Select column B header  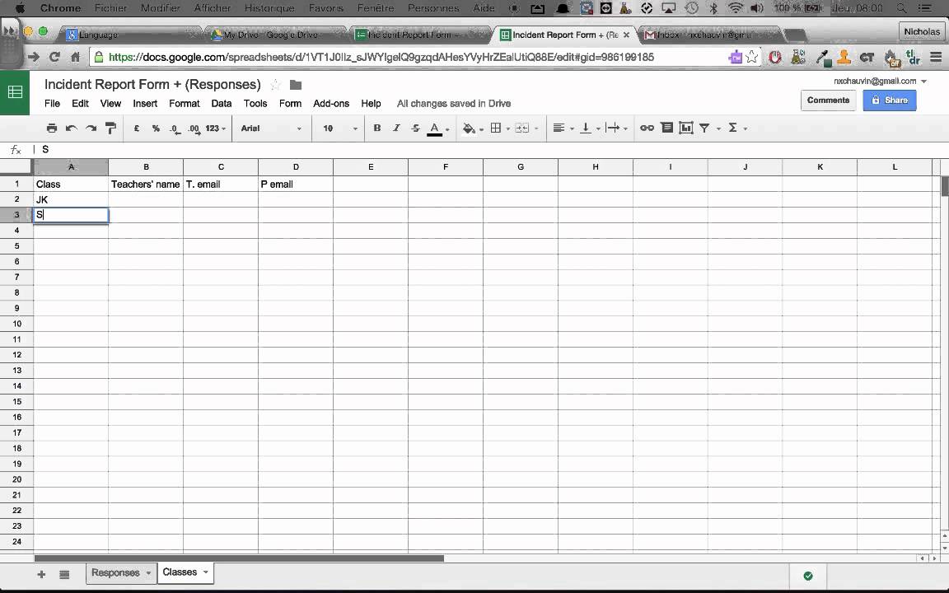click(146, 167)
